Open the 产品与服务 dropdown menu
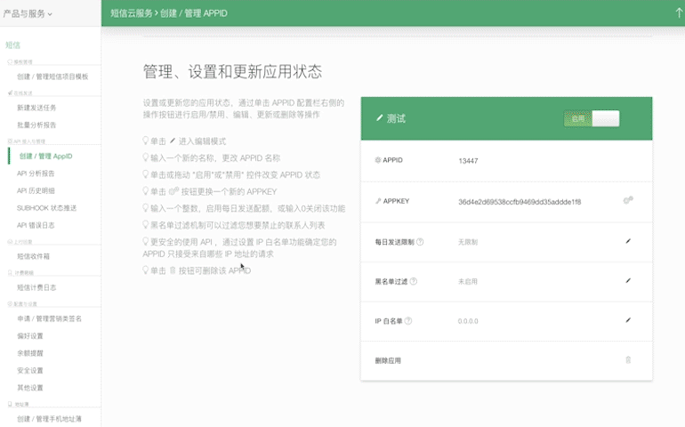Image resolution: width=685 pixels, height=427 pixels. click(28, 13)
